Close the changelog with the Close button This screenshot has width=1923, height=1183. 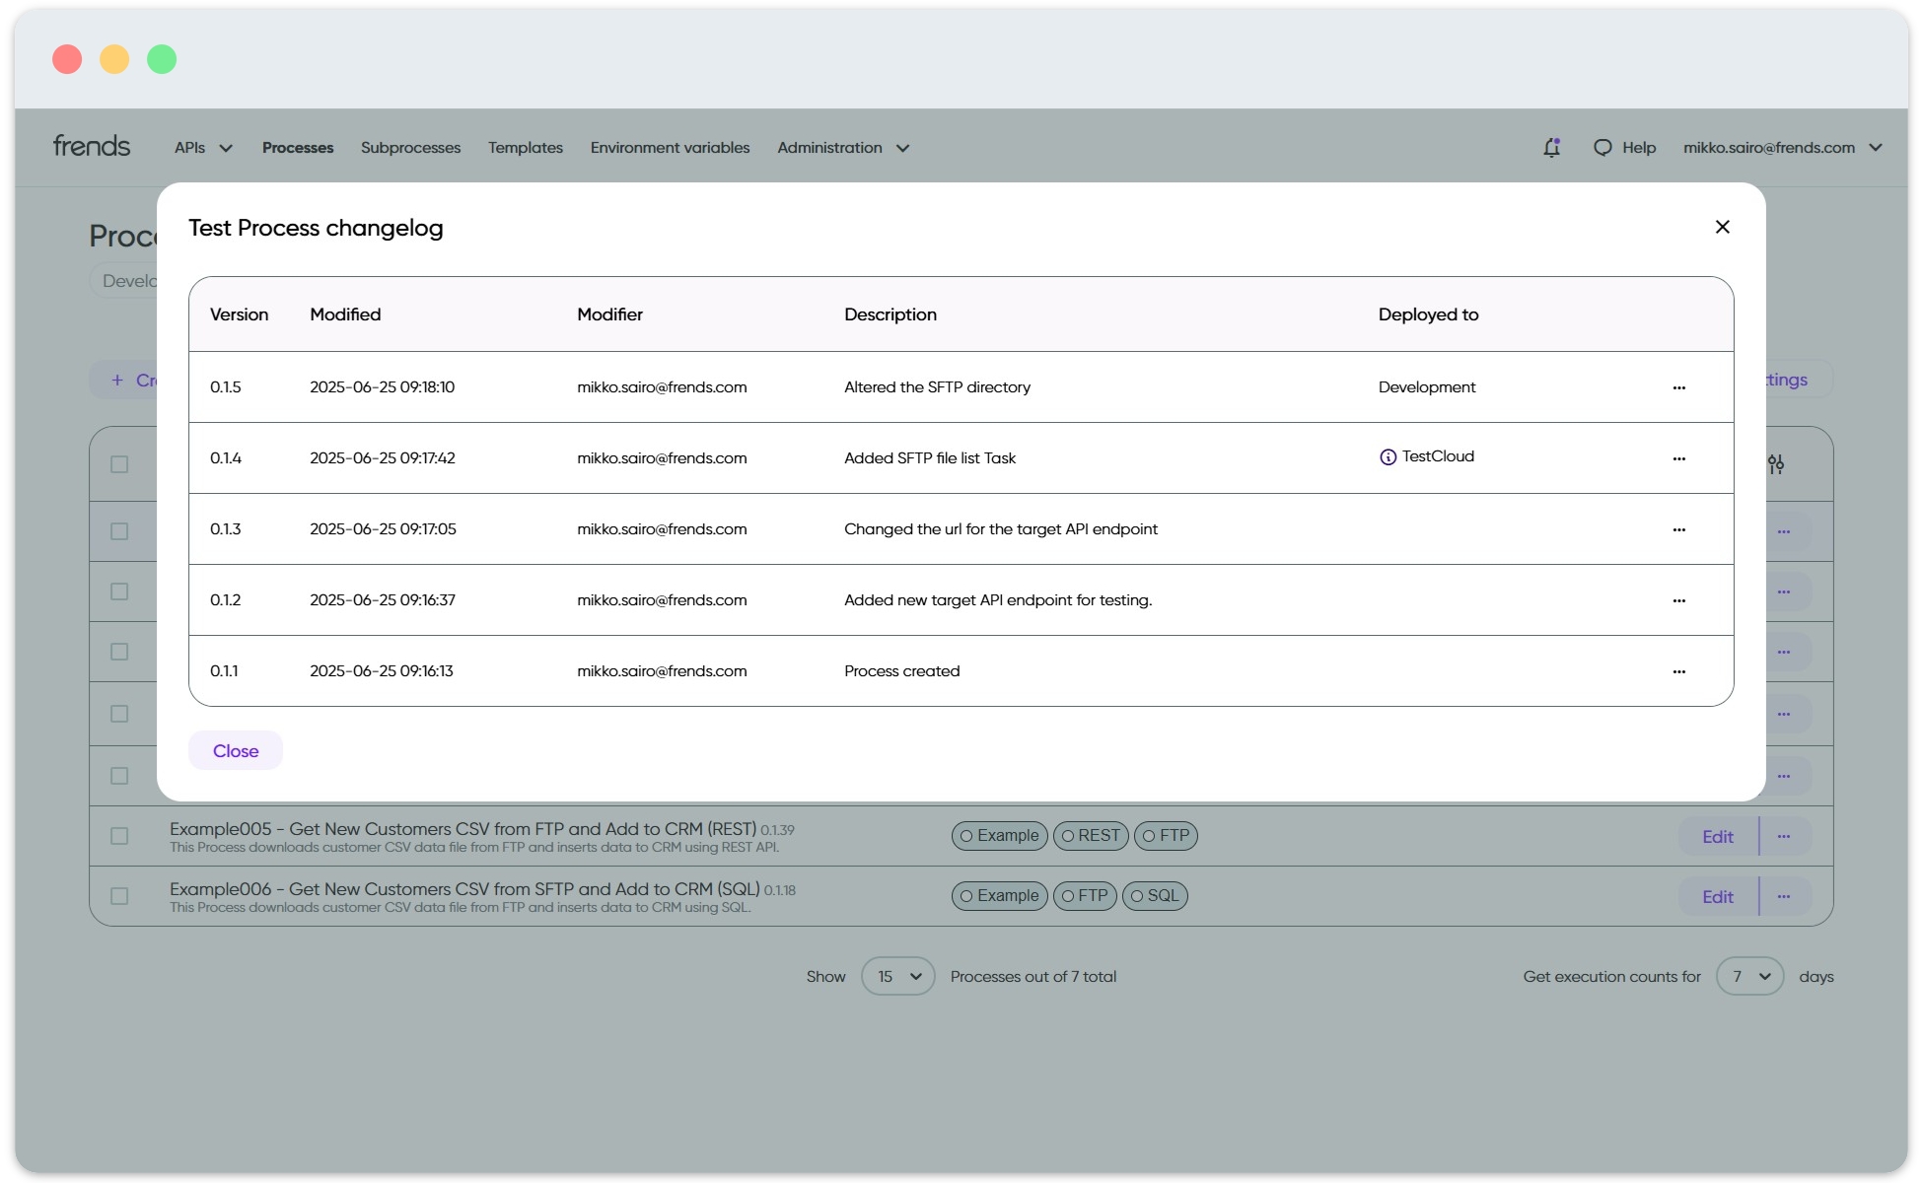click(235, 750)
